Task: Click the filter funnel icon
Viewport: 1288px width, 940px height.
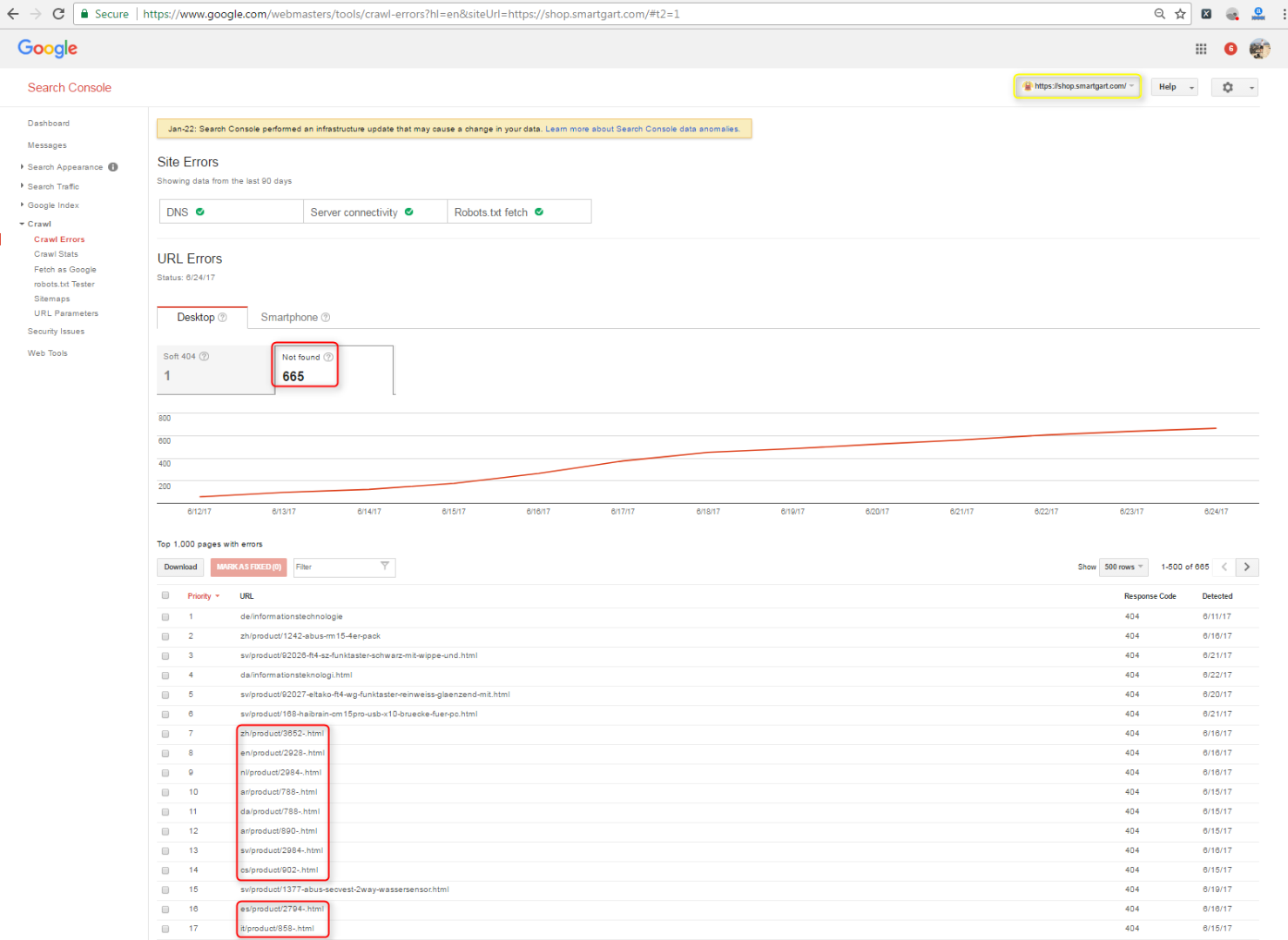Action: click(x=385, y=566)
